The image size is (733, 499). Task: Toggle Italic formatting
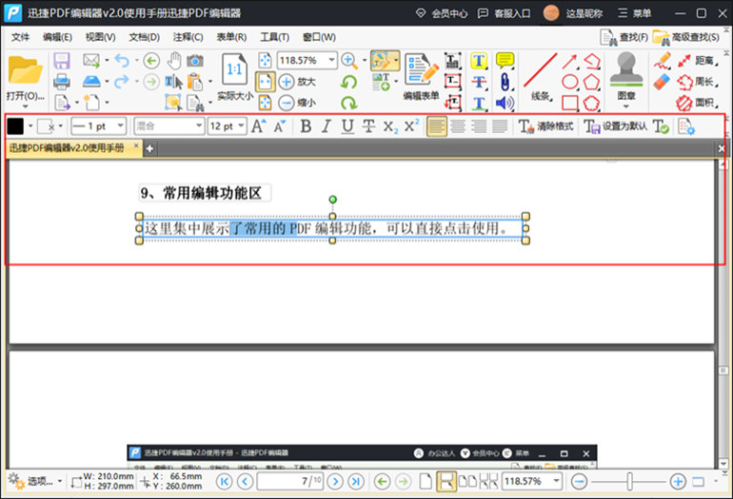(x=327, y=126)
